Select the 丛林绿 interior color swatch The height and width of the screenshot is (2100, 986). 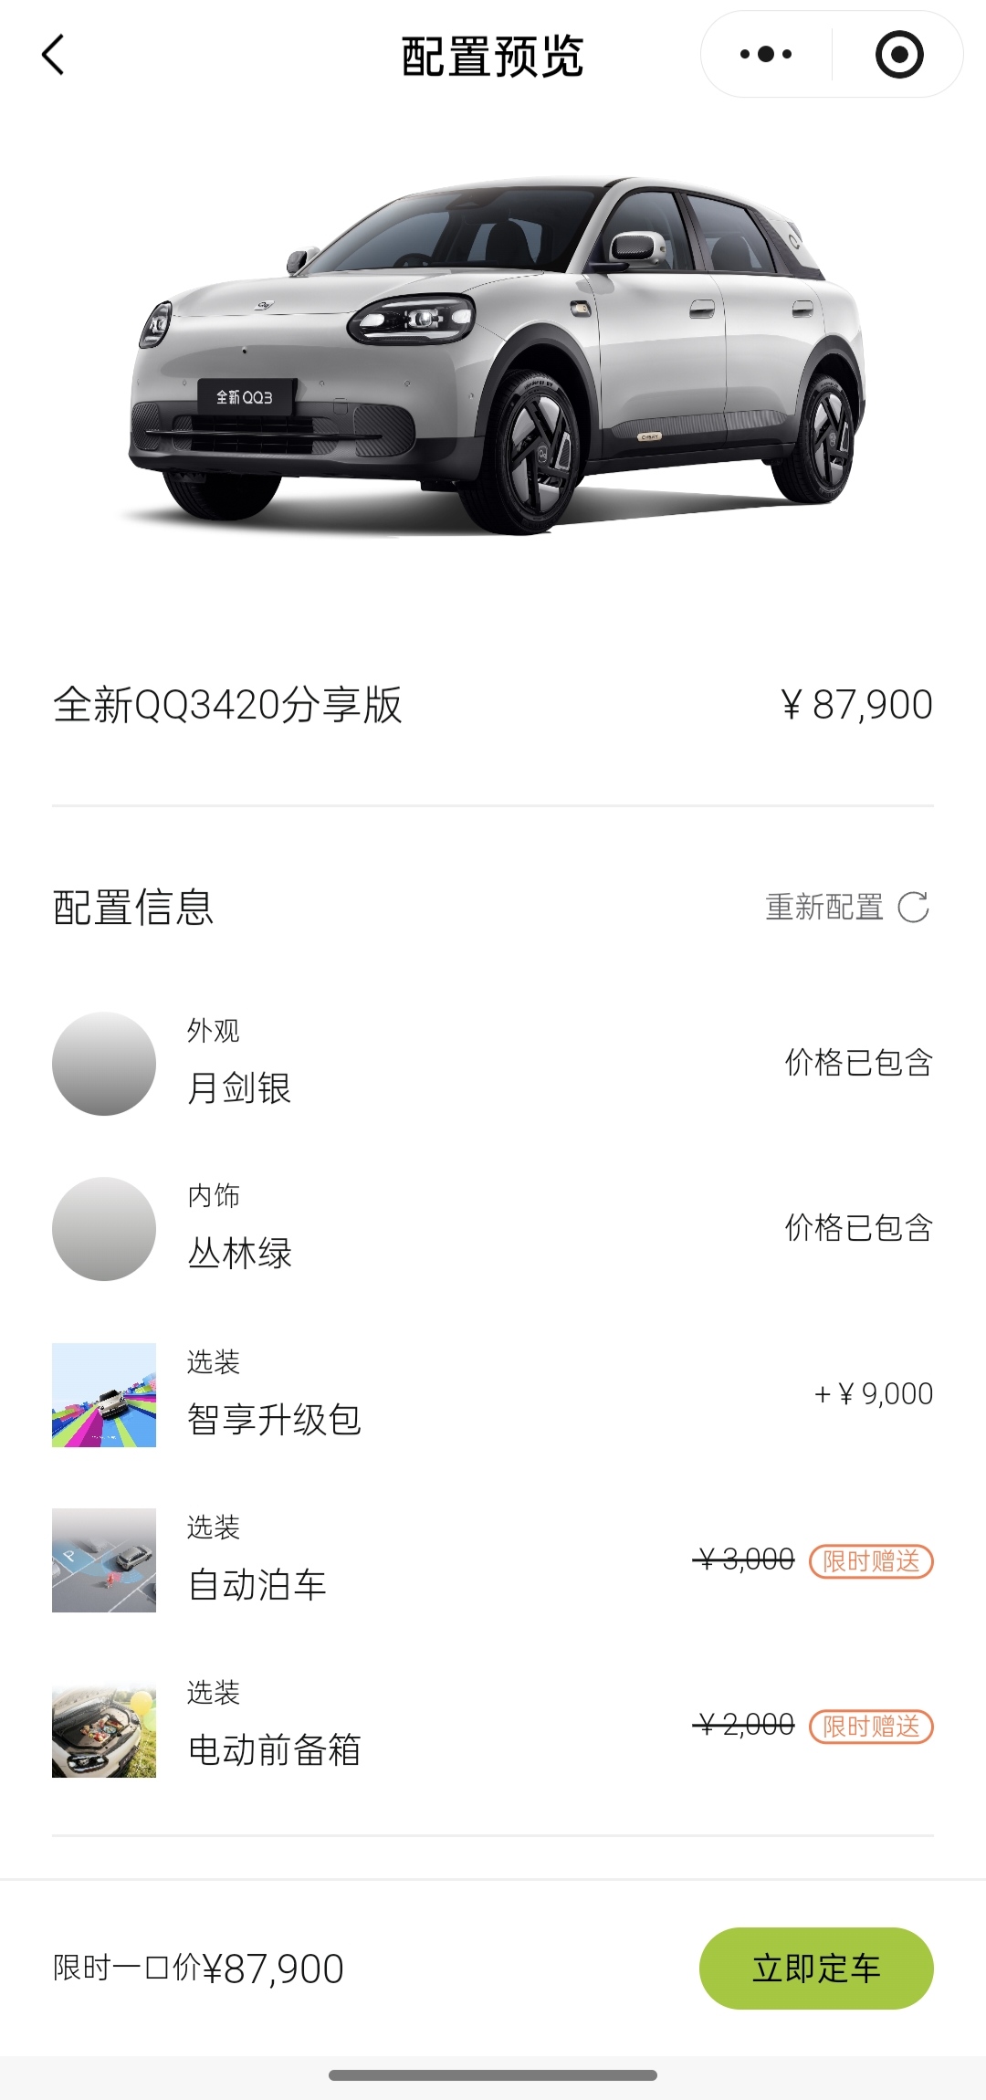click(x=104, y=1229)
